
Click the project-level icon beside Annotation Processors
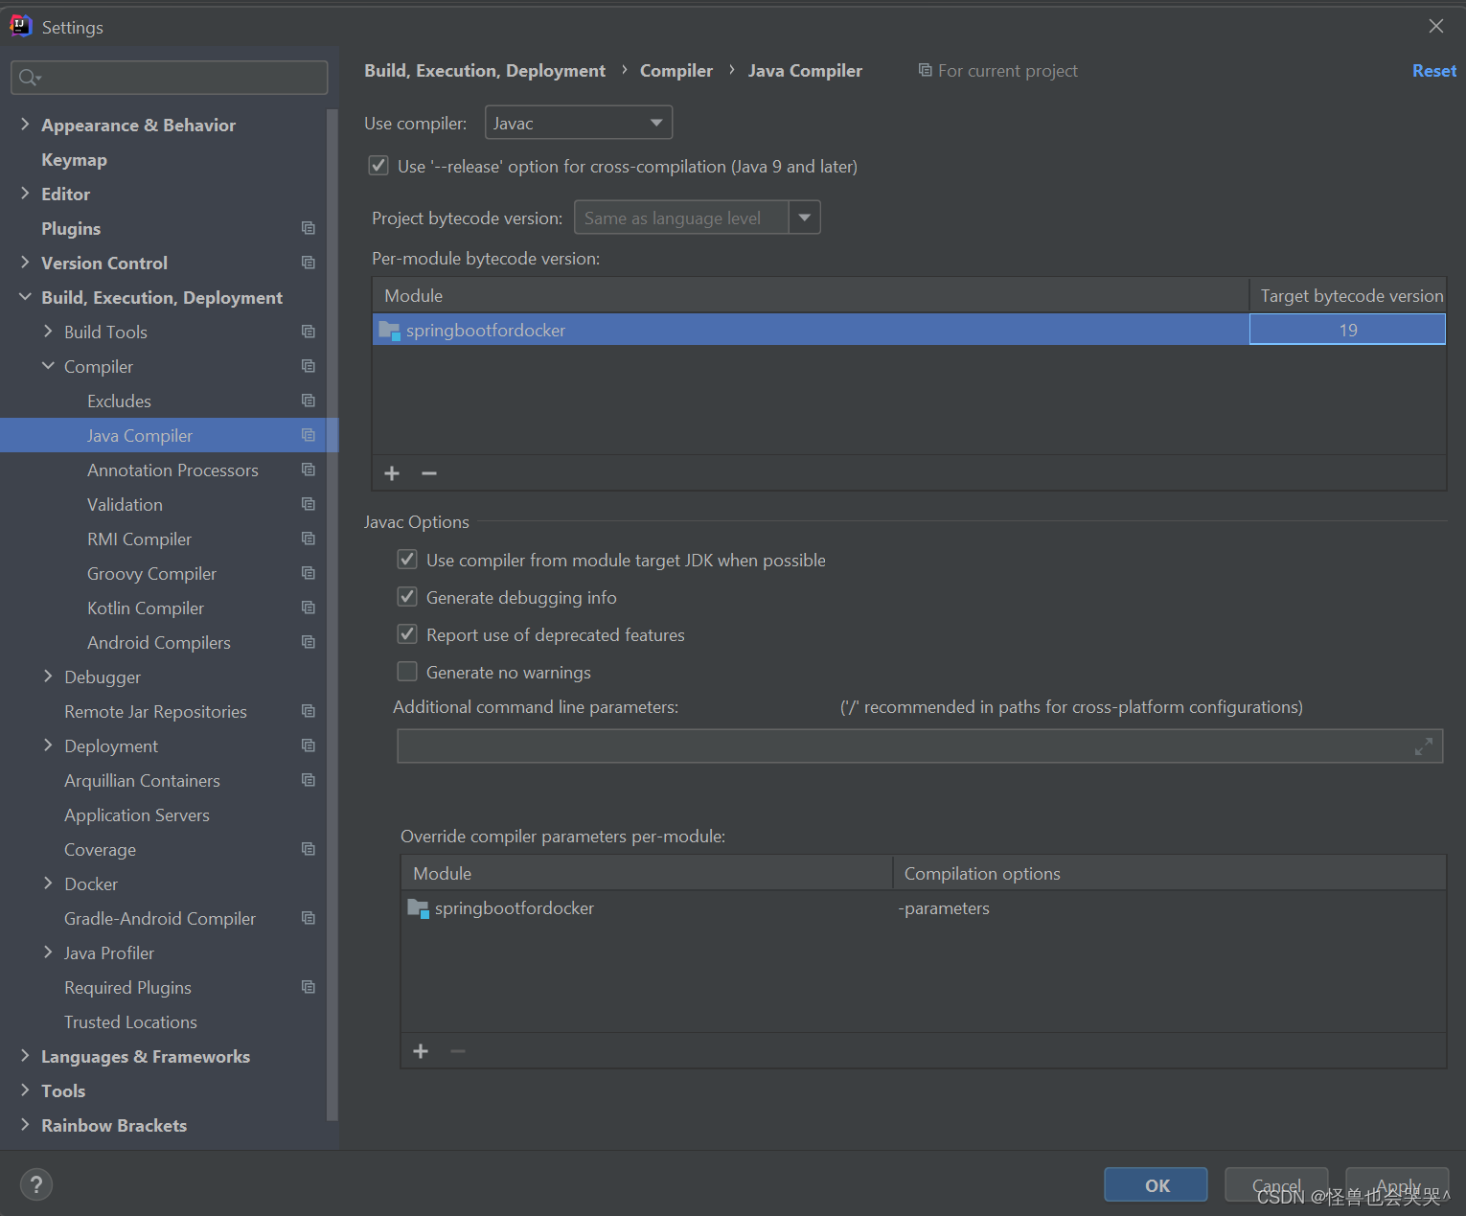point(308,470)
